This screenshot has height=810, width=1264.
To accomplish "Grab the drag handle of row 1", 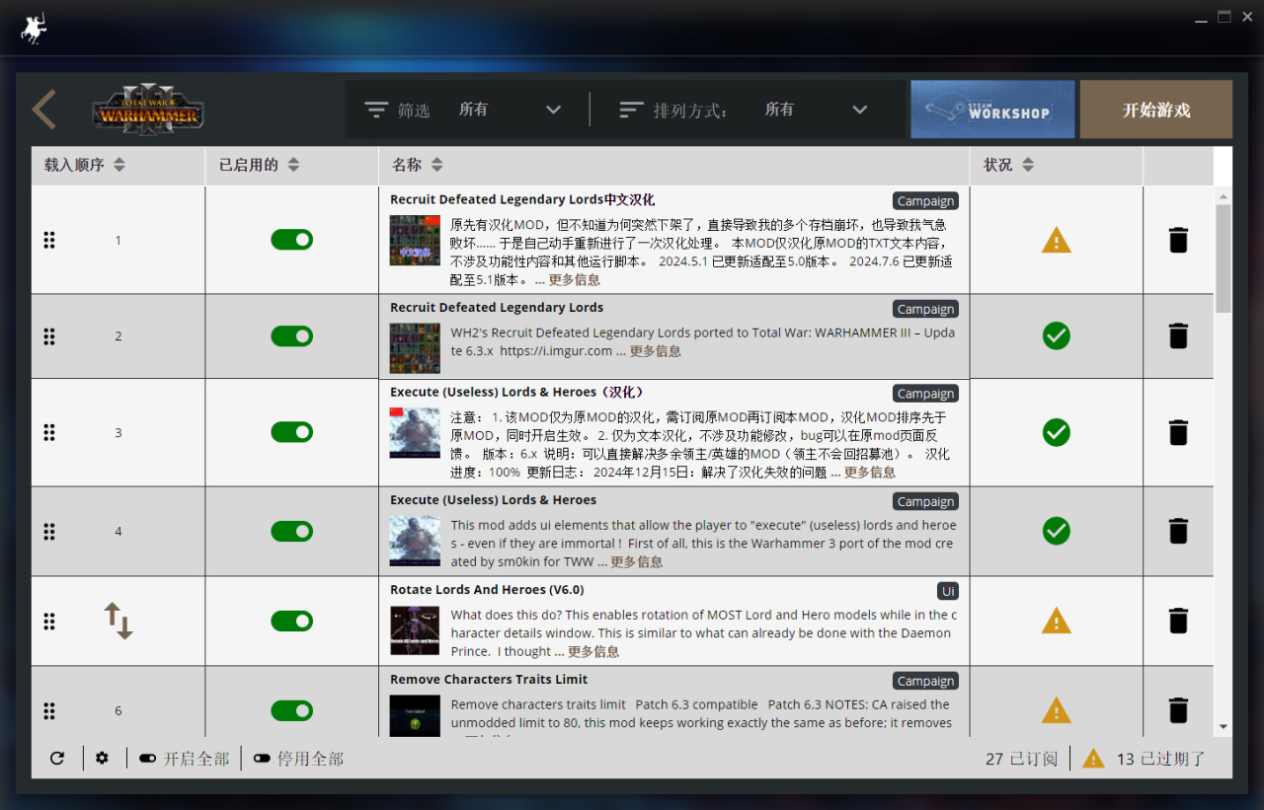I will [49, 240].
